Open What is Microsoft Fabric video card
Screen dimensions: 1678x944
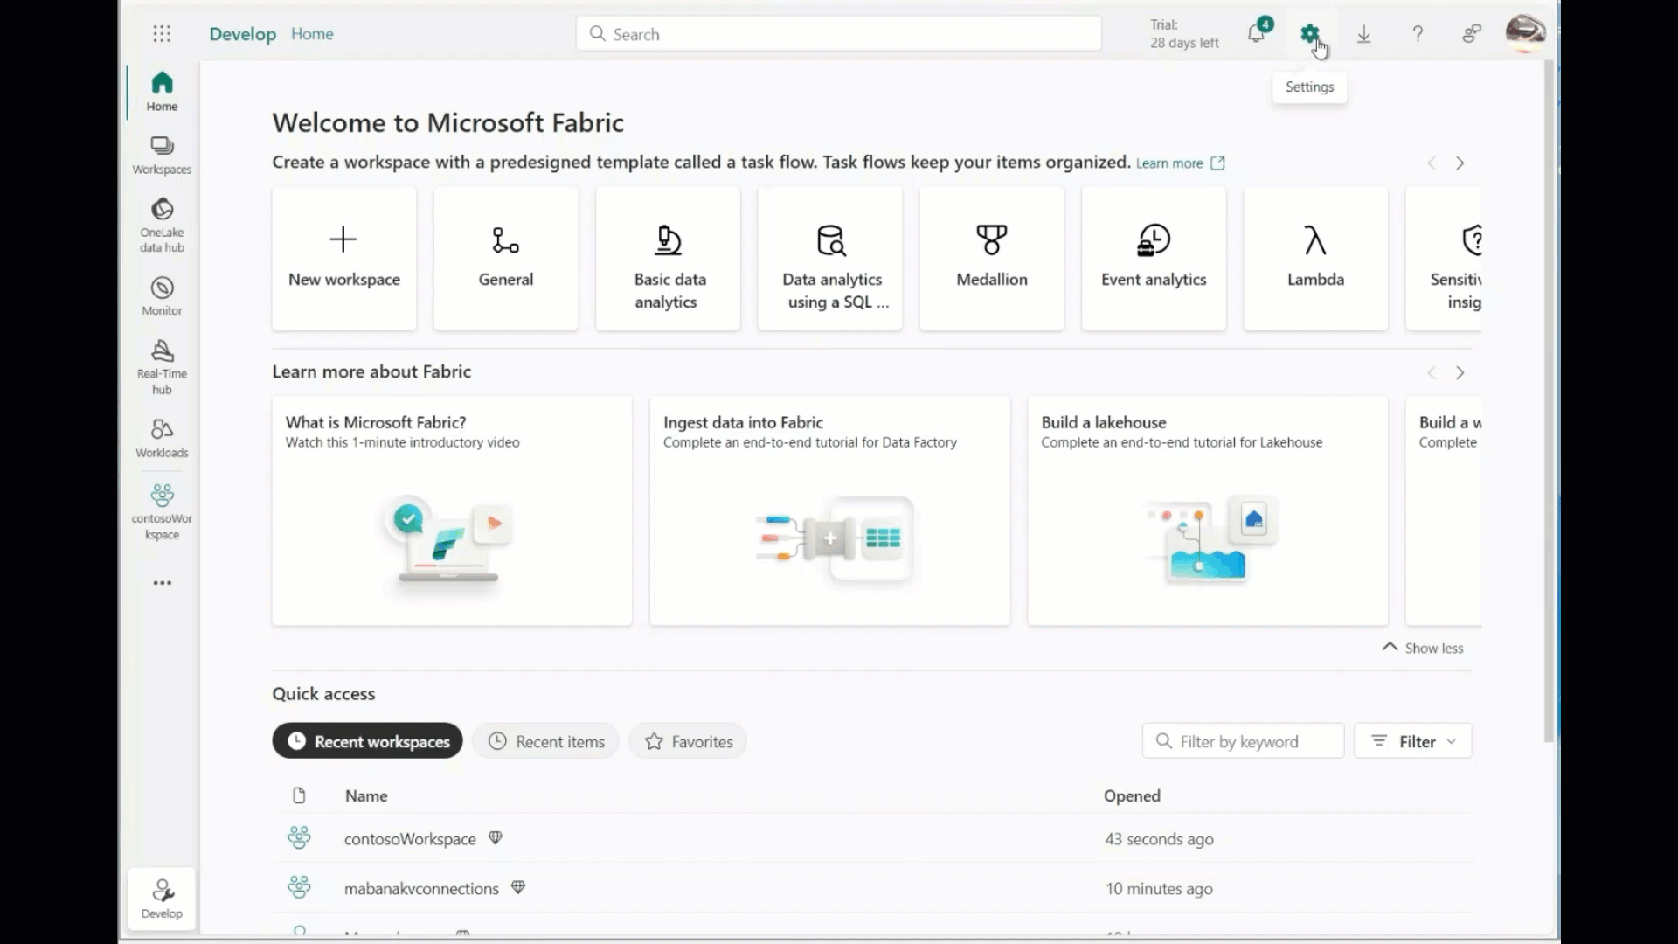[452, 511]
